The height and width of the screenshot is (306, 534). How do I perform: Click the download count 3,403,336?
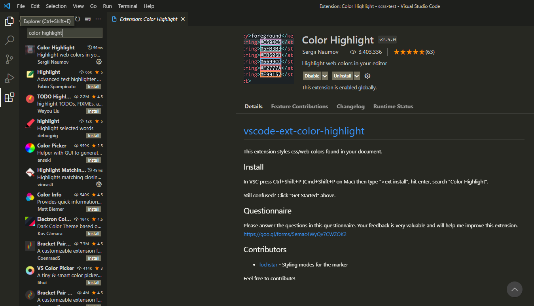(366, 52)
